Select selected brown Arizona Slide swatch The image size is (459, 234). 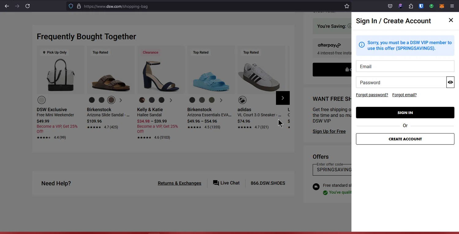[111, 100]
